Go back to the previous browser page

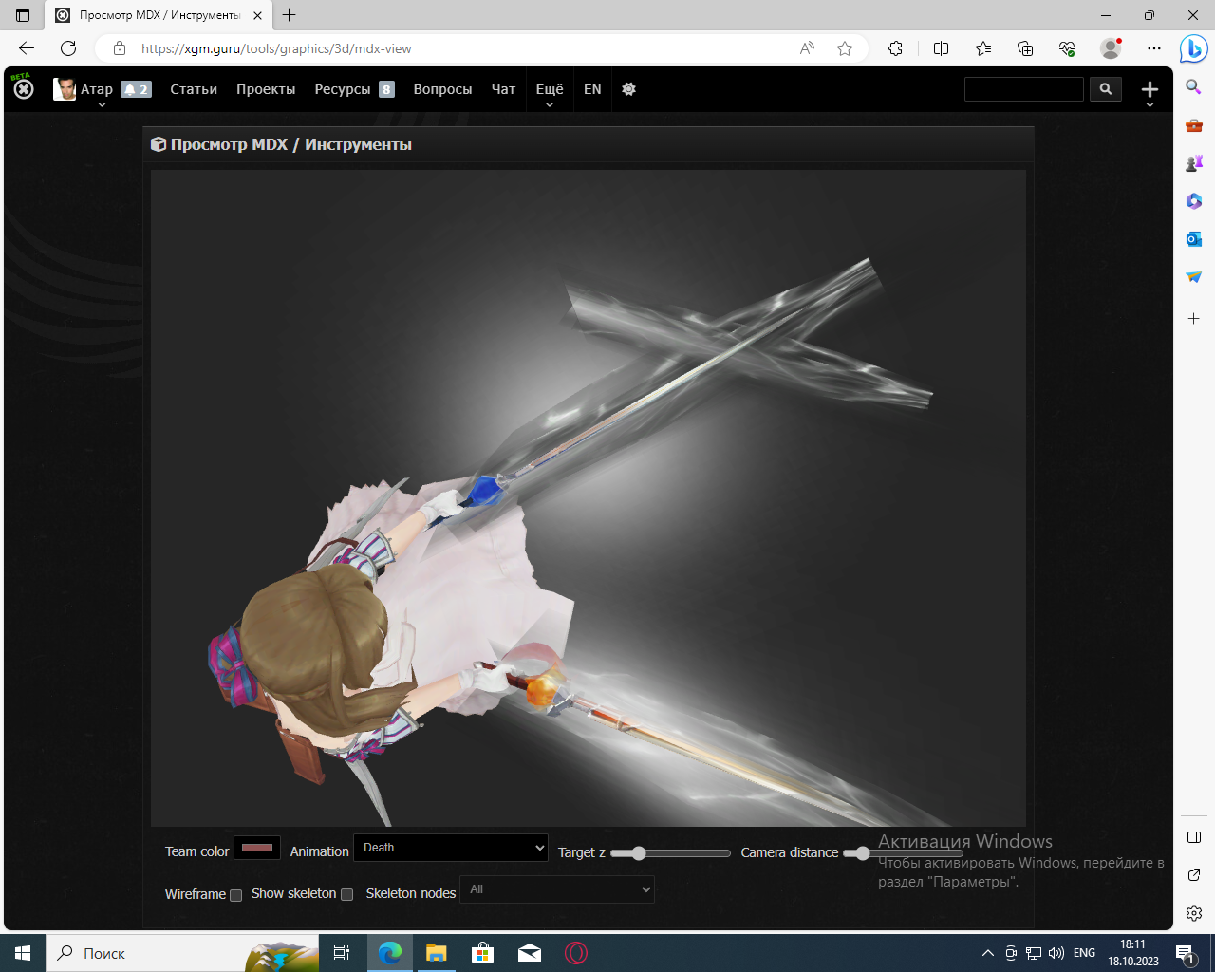27,48
